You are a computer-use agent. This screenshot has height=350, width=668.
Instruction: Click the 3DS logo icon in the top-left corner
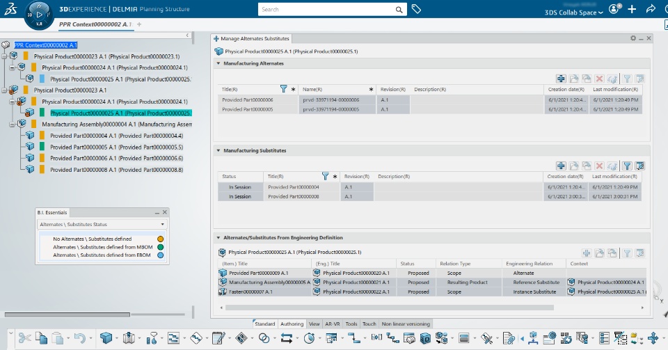tap(10, 9)
